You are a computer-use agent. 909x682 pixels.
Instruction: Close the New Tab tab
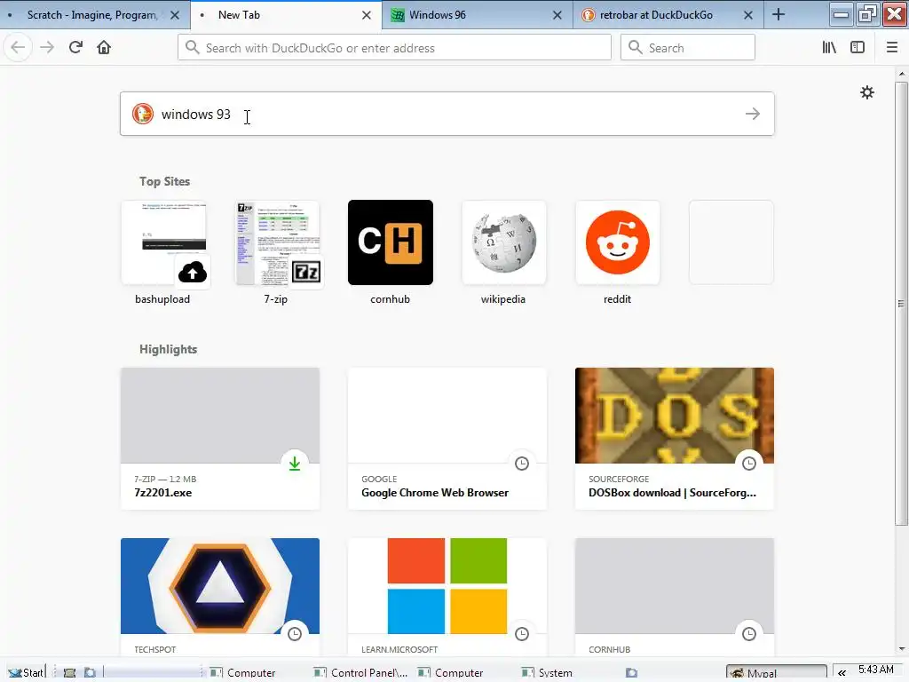(x=367, y=15)
